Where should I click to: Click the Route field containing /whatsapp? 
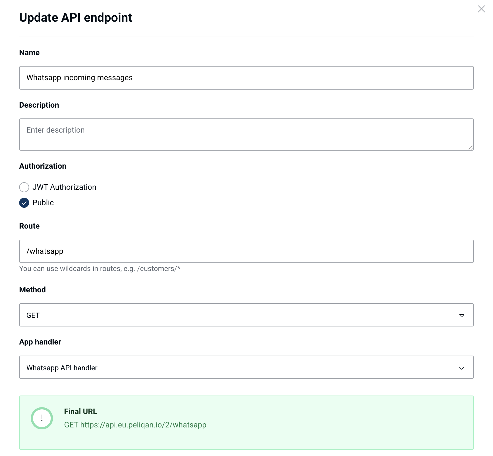tap(246, 251)
